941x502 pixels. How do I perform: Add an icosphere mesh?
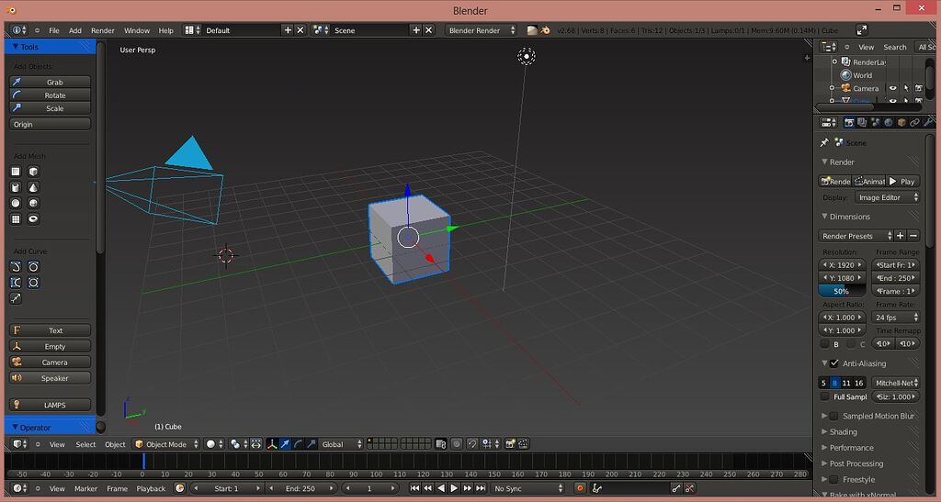[x=34, y=203]
